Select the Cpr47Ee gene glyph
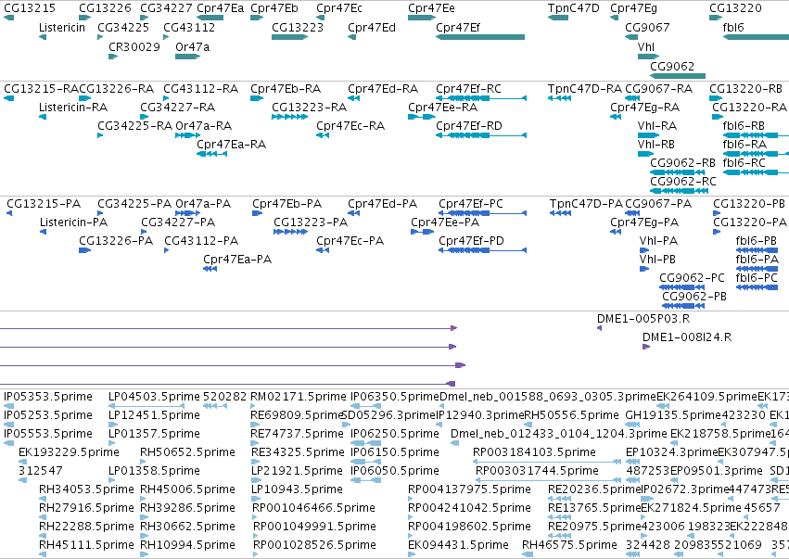Image resolution: width=789 pixels, height=559 pixels. 422,18
